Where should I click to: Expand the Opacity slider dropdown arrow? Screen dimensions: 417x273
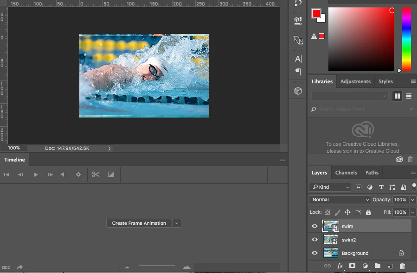(412, 199)
